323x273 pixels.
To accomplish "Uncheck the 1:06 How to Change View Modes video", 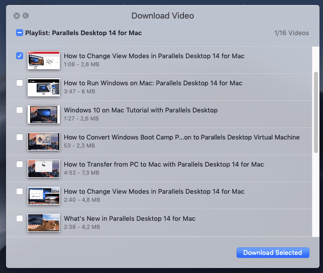I will [x=20, y=56].
